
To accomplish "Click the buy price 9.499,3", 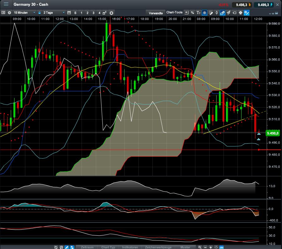I will (264, 5).
